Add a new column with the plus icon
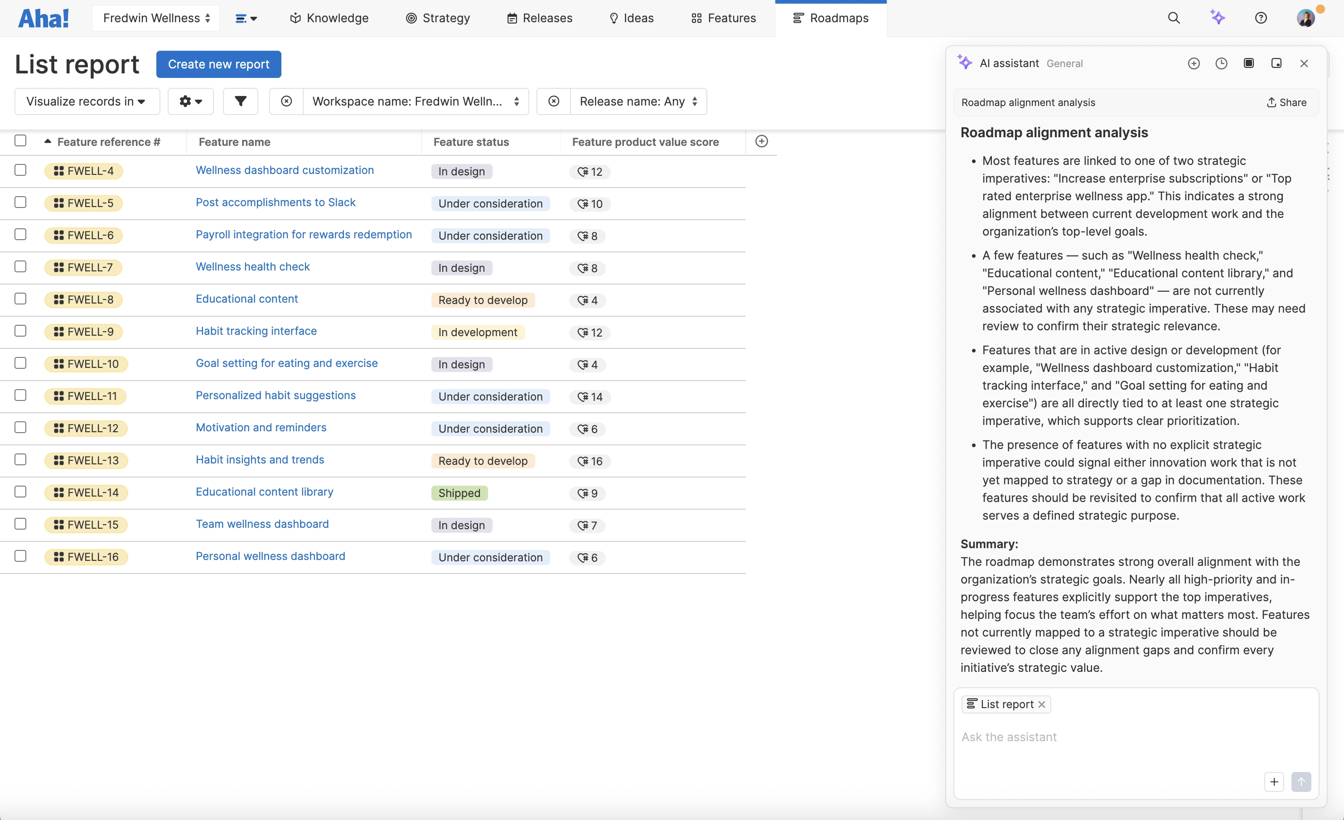Screen dimensions: 1344x820 point(761,141)
